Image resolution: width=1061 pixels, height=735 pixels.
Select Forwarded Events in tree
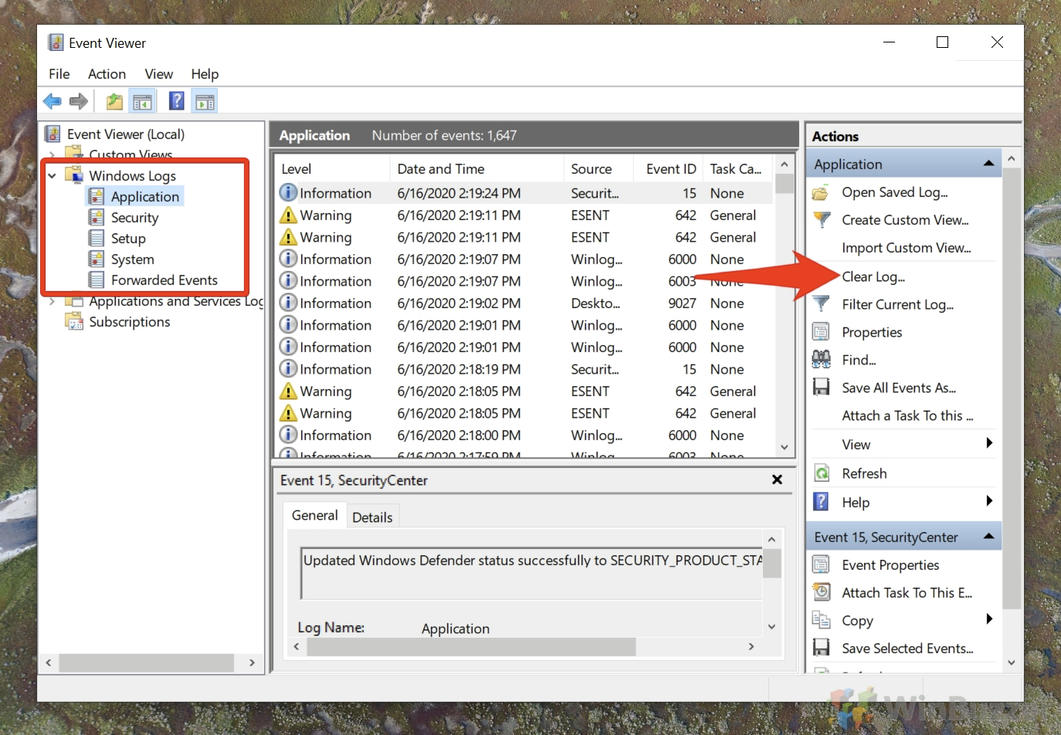[x=164, y=280]
